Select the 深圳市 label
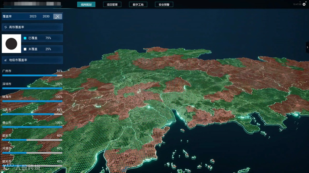309x173 pixels. tap(7, 84)
